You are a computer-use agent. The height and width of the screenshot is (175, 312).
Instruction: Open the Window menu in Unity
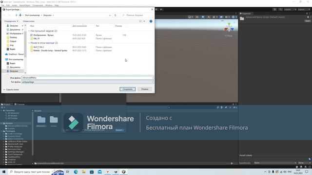49,5
